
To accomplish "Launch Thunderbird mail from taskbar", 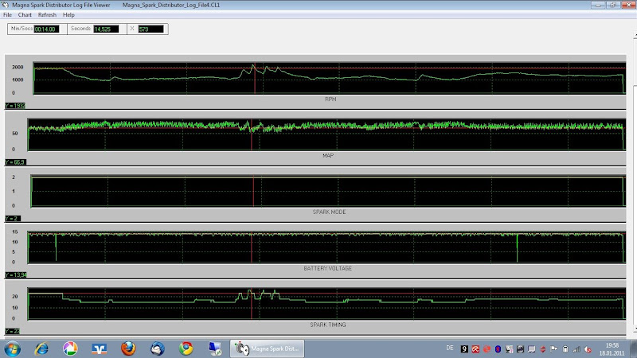I will (158, 348).
